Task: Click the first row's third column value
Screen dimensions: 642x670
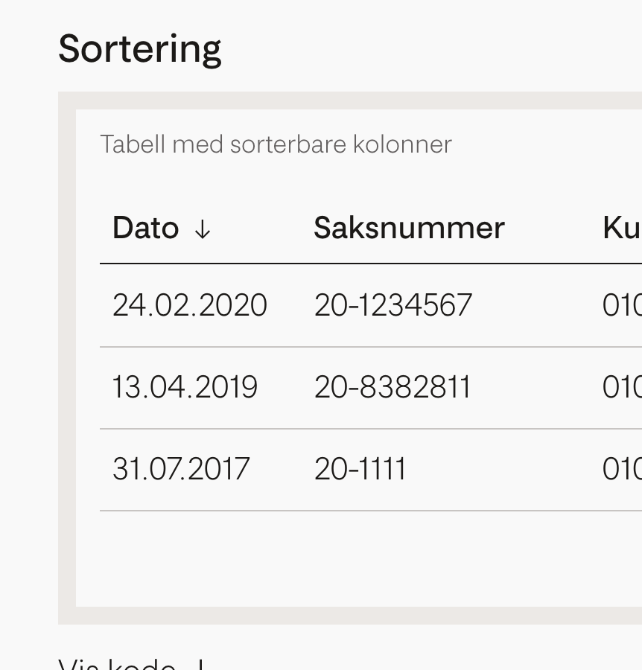Action: pyautogui.click(x=622, y=305)
